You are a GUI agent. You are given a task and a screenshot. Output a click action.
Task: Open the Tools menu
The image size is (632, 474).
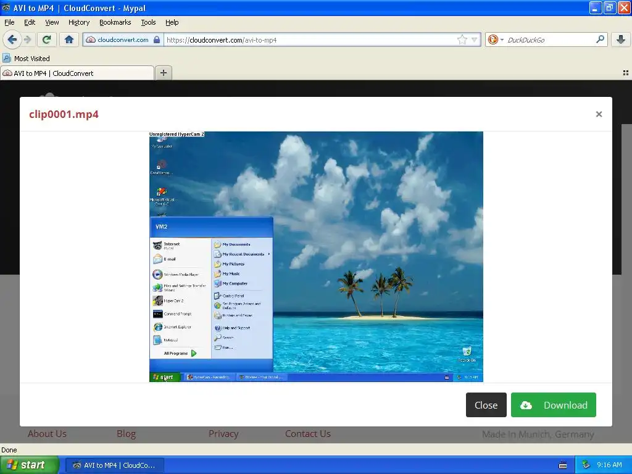[x=148, y=22]
